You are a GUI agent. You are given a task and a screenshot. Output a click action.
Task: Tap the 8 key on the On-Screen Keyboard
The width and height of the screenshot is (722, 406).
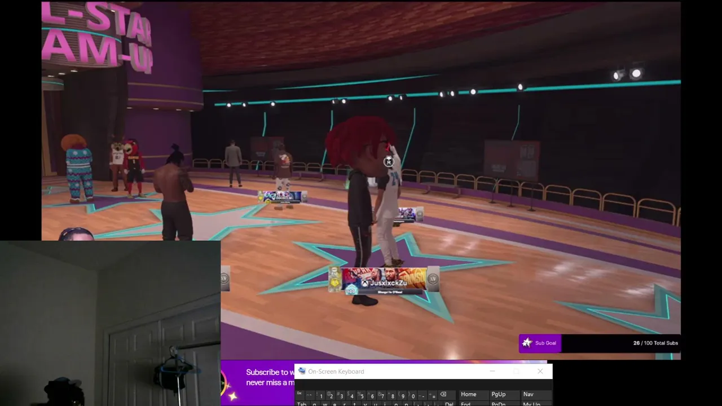(392, 395)
